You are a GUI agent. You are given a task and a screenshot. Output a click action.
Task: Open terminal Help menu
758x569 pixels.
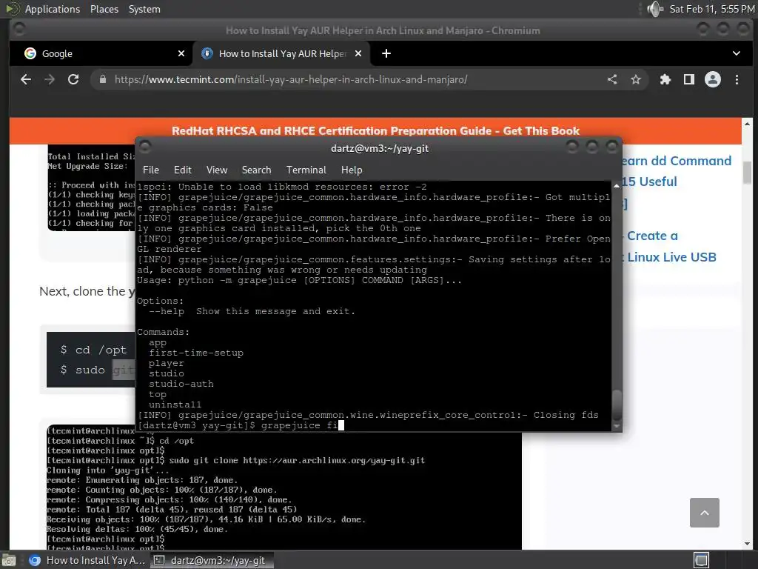pyautogui.click(x=352, y=170)
